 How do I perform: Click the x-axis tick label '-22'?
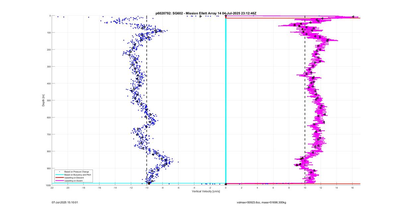52,188
